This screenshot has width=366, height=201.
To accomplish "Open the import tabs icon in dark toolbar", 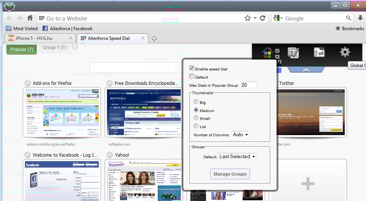I will [319, 52].
